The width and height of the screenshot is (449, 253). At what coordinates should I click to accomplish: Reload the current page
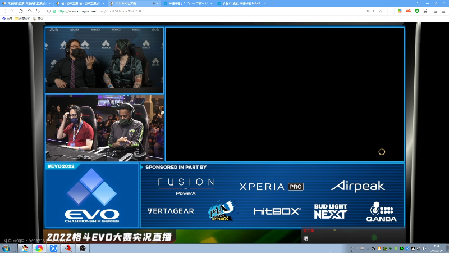tap(21, 11)
